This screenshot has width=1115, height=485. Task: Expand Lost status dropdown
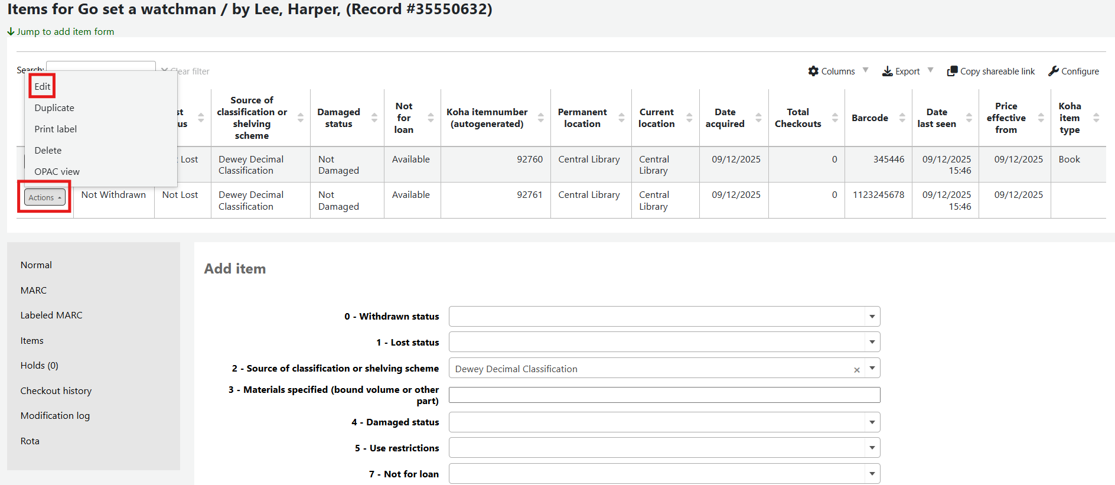[872, 342]
